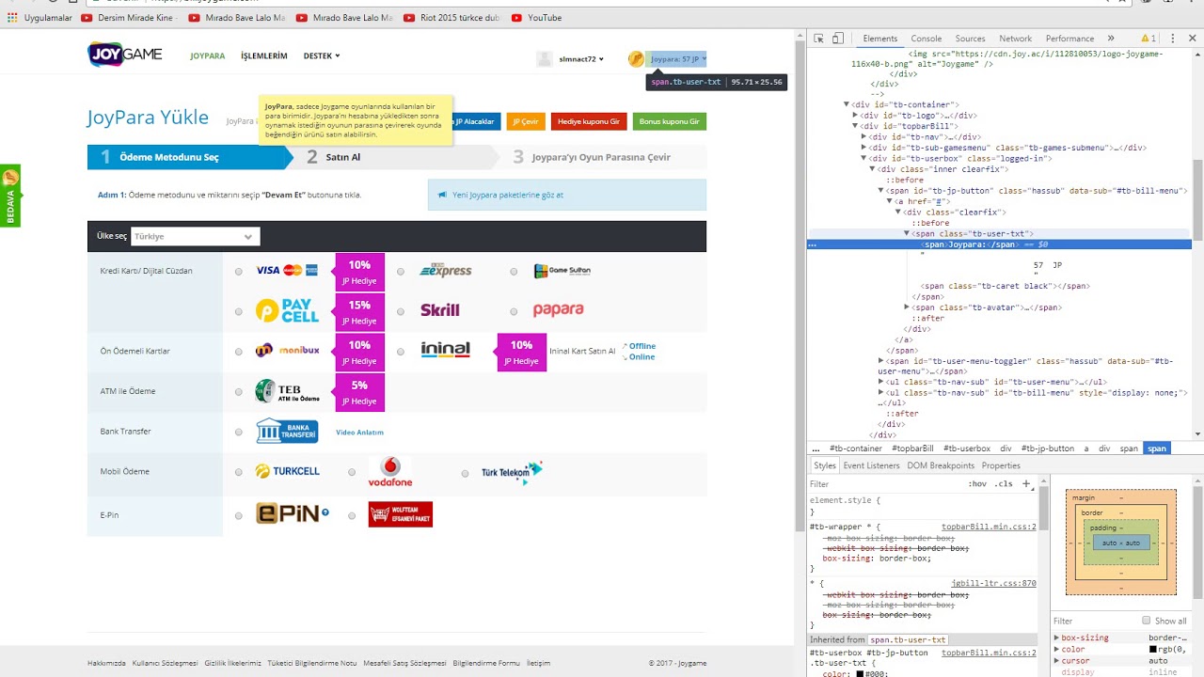The width and height of the screenshot is (1204, 677).
Task: Click the Express payment logo
Action: [445, 271]
